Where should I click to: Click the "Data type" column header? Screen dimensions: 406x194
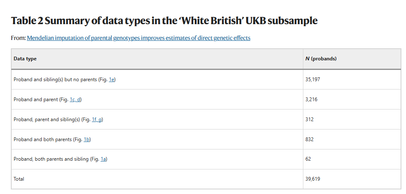pos(25,59)
